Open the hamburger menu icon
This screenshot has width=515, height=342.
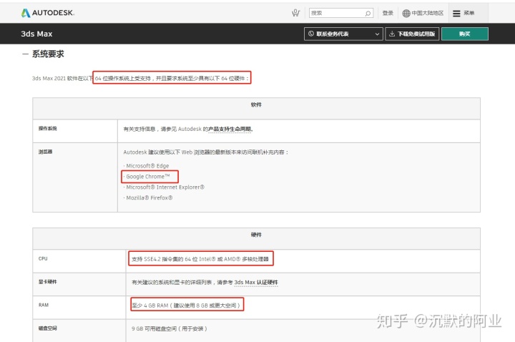pos(456,13)
